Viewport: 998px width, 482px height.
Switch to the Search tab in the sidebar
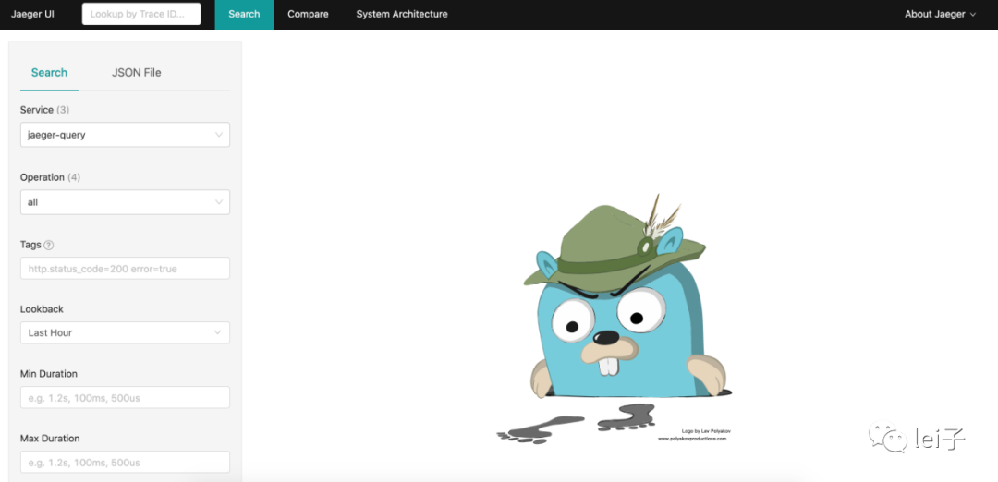point(49,73)
